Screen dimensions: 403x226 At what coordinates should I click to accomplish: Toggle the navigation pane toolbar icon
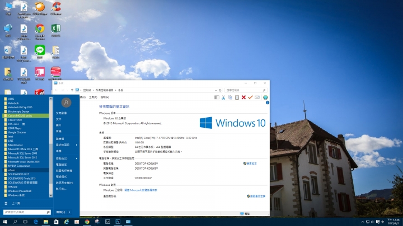pyautogui.click(x=217, y=97)
